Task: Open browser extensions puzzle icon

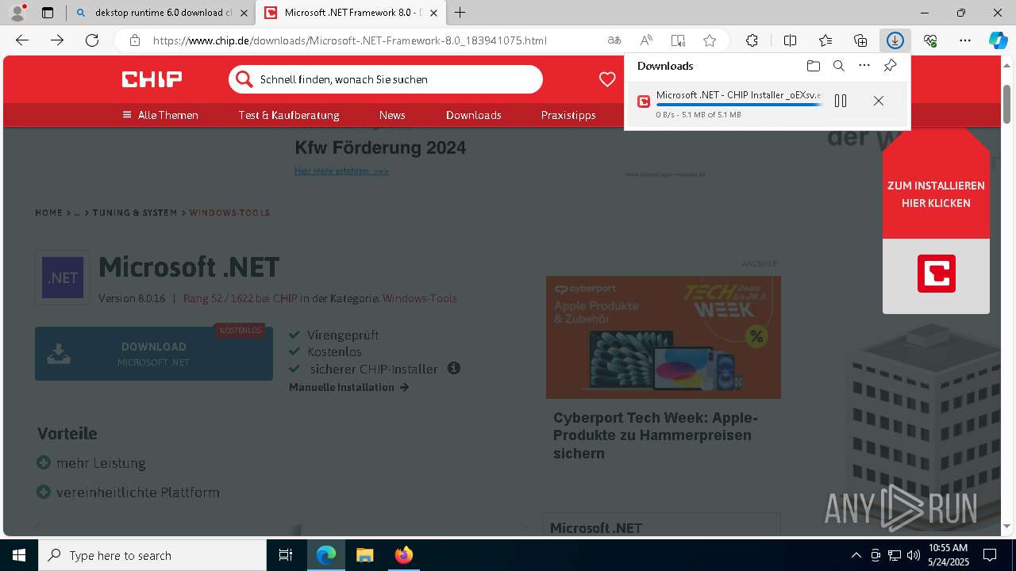Action: click(x=752, y=40)
